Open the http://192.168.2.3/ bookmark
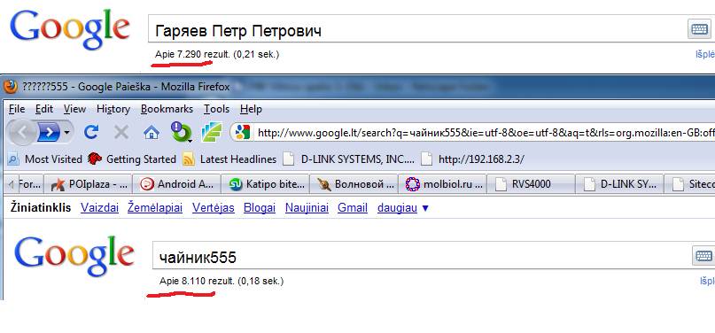The width and height of the screenshot is (715, 333). (472, 159)
